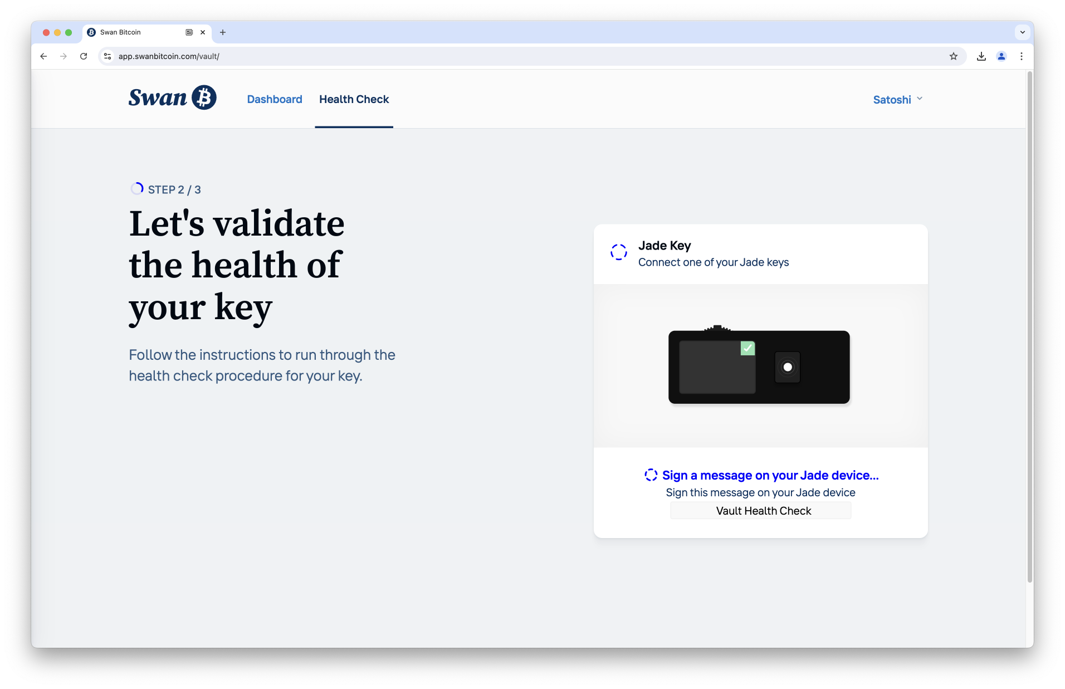Click the Jade device round button

[x=788, y=367]
